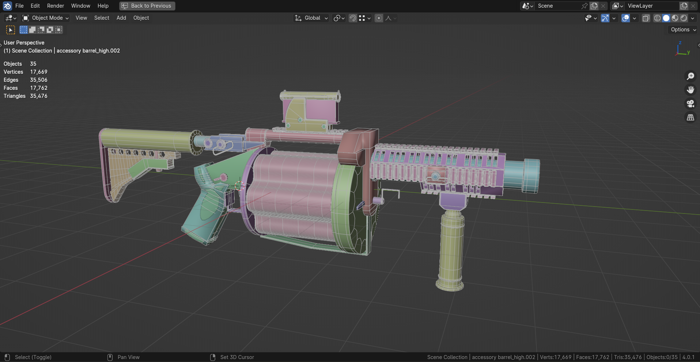Toggle X-ray view in the header
Image resolution: width=700 pixels, height=362 pixels.
[646, 18]
